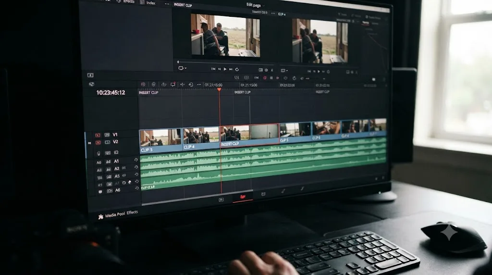Select the CLIP 4 video clip
Screen dimensions: 492x275
201,138
